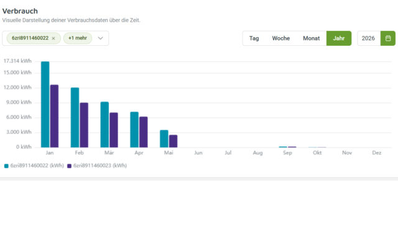Select the teal January bar
The width and height of the screenshot is (398, 248).
coord(45,104)
